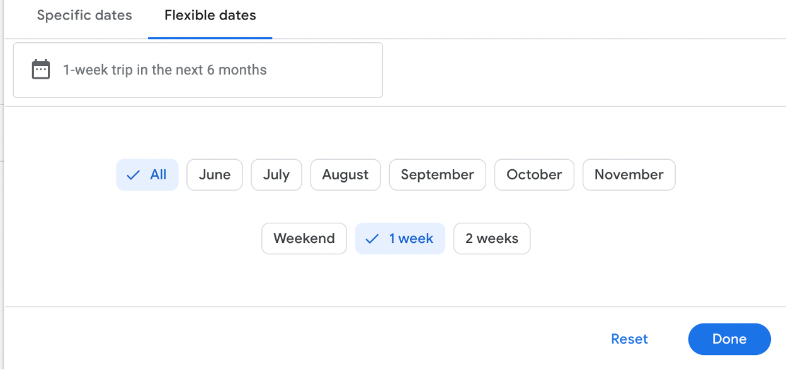Click the calendar icon in the trip field
Image resolution: width=786 pixels, height=370 pixels.
coord(41,70)
